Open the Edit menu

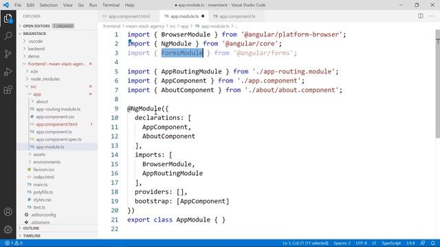[x=30, y=5]
